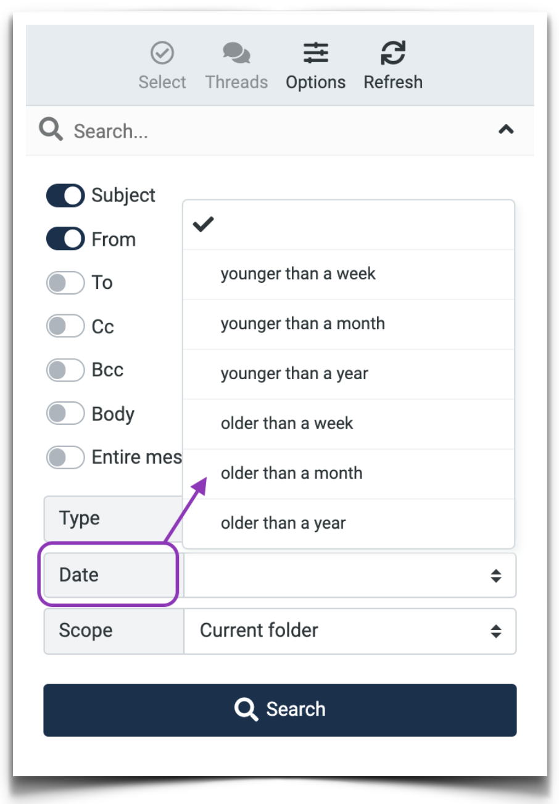Enable the Body search toggle
The image size is (559, 804).
(x=65, y=413)
